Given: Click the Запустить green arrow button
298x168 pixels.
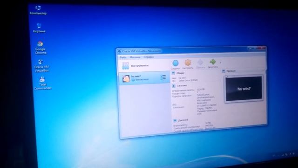Looking at the screenshot, I should click(x=213, y=63).
